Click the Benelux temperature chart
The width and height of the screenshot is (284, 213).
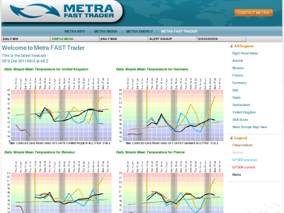(x=59, y=187)
